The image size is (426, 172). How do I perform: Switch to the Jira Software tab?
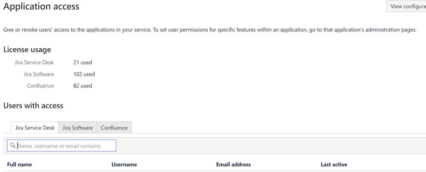(x=78, y=128)
